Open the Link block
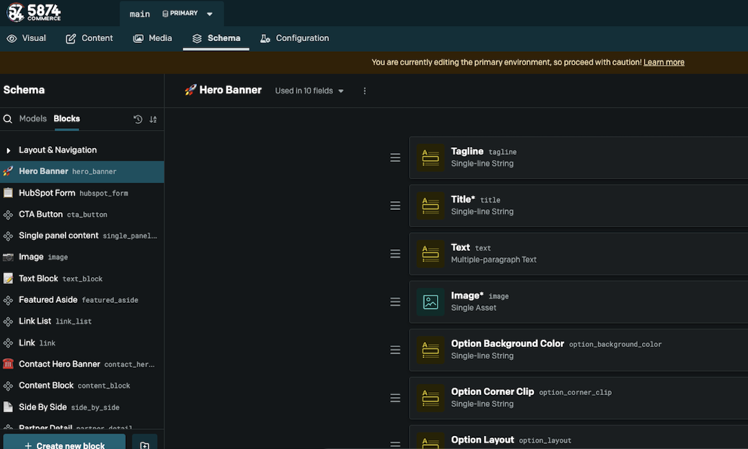The image size is (748, 449). pos(82,343)
